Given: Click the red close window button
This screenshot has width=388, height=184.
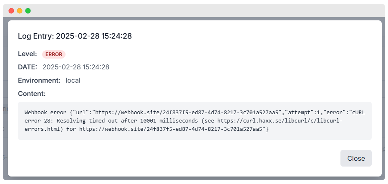Looking at the screenshot, I should point(11,11).
